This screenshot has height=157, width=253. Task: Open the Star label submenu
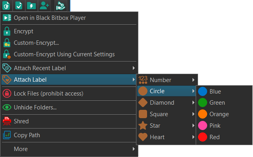coord(166,125)
